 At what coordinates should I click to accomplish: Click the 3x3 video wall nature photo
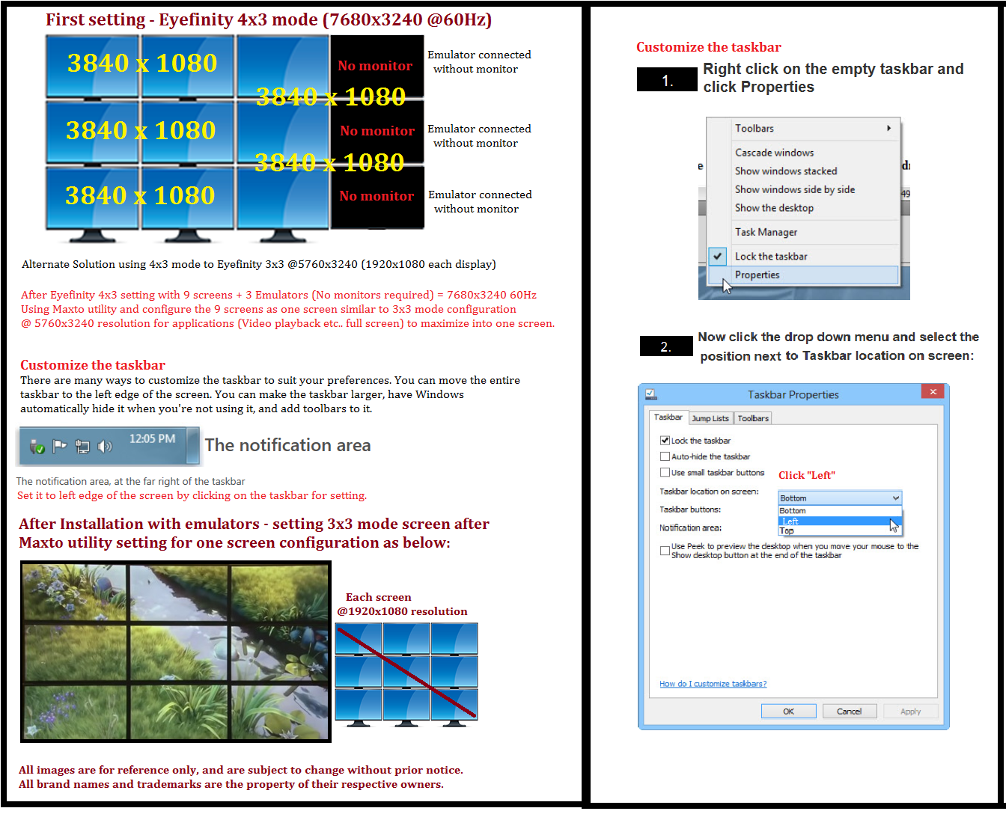point(176,652)
